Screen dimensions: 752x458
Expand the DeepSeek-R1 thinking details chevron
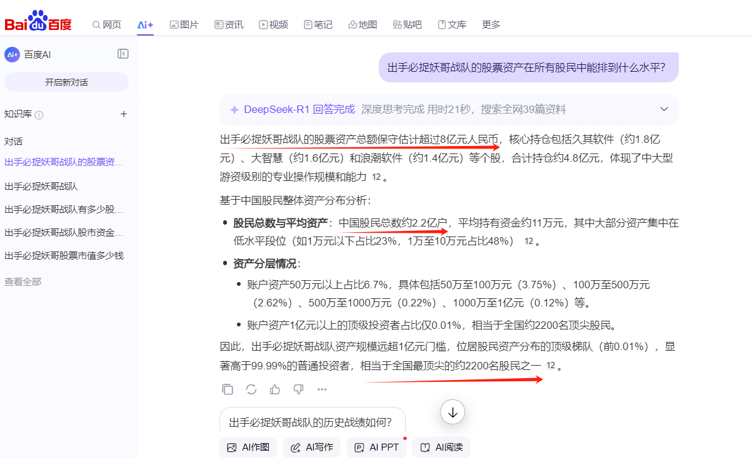664,109
